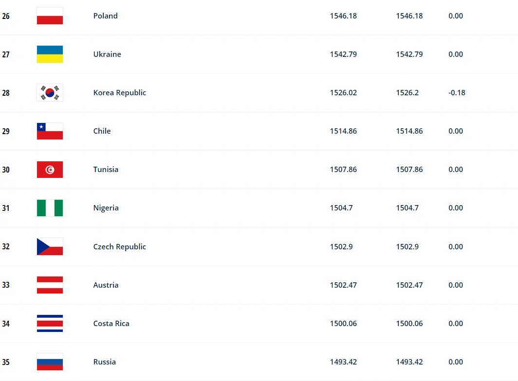
Task: Click the Chile flag icon
Action: (50, 131)
